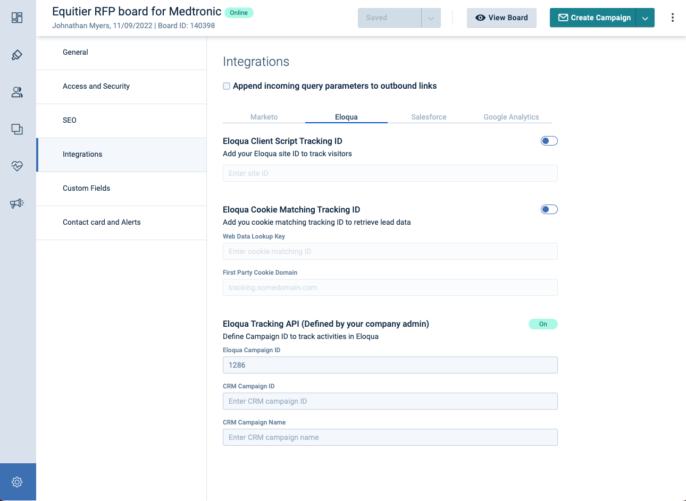
Task: Switch to the Google Analytics tab
Action: pyautogui.click(x=511, y=117)
